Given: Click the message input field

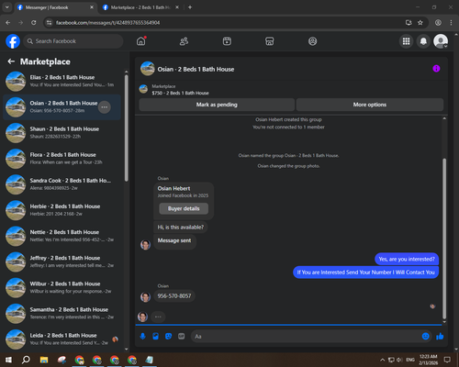Looking at the screenshot, I should tap(306, 337).
